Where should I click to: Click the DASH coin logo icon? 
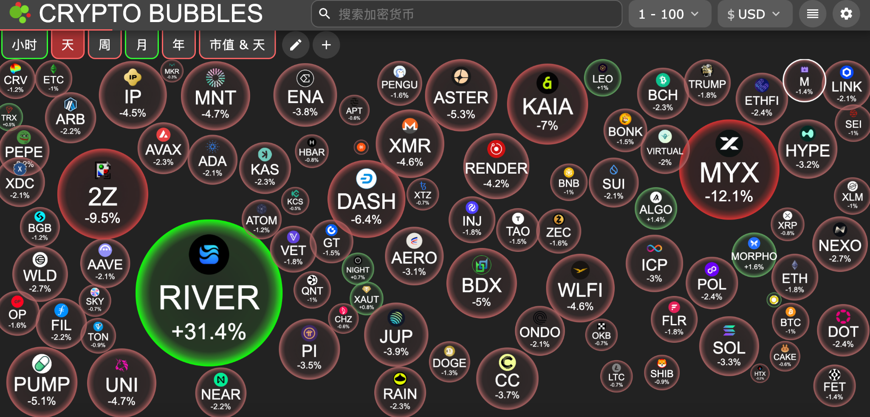366,179
